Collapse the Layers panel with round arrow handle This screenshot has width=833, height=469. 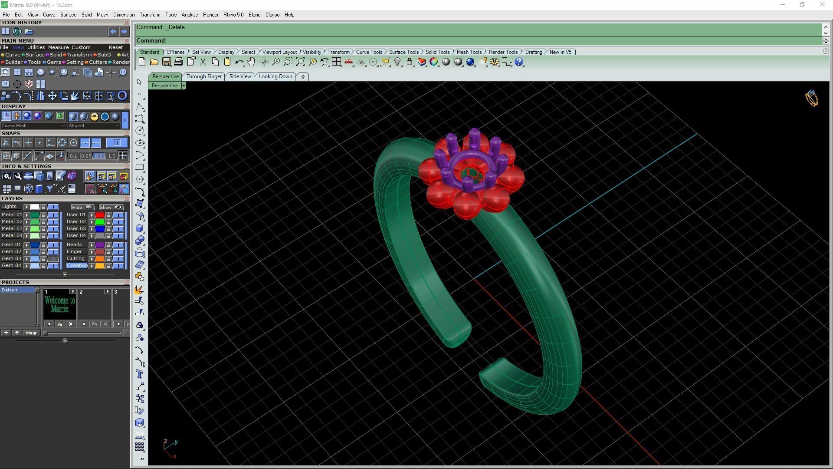tap(65, 274)
